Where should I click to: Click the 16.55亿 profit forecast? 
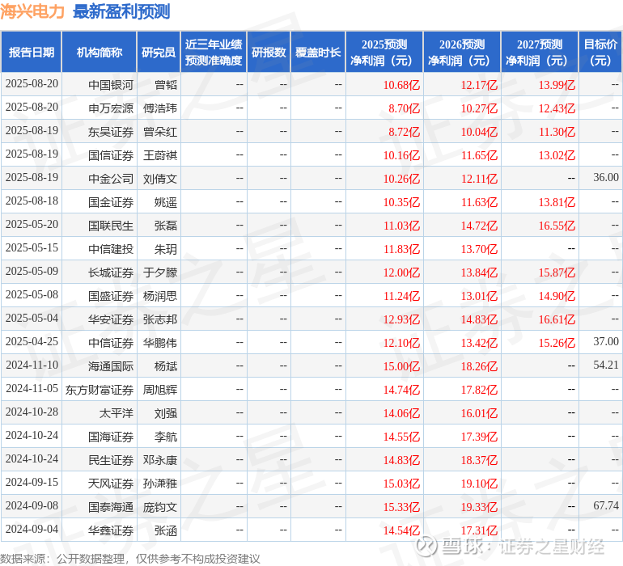click(557, 226)
